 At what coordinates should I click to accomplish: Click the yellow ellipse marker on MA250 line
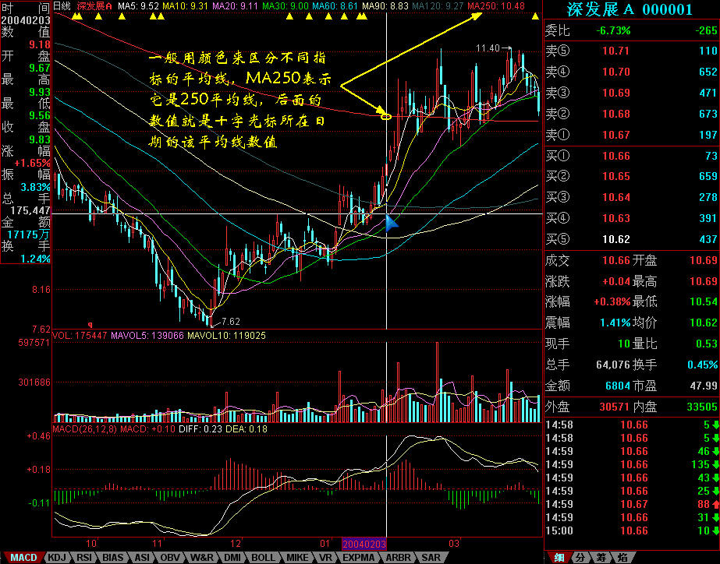coord(385,117)
